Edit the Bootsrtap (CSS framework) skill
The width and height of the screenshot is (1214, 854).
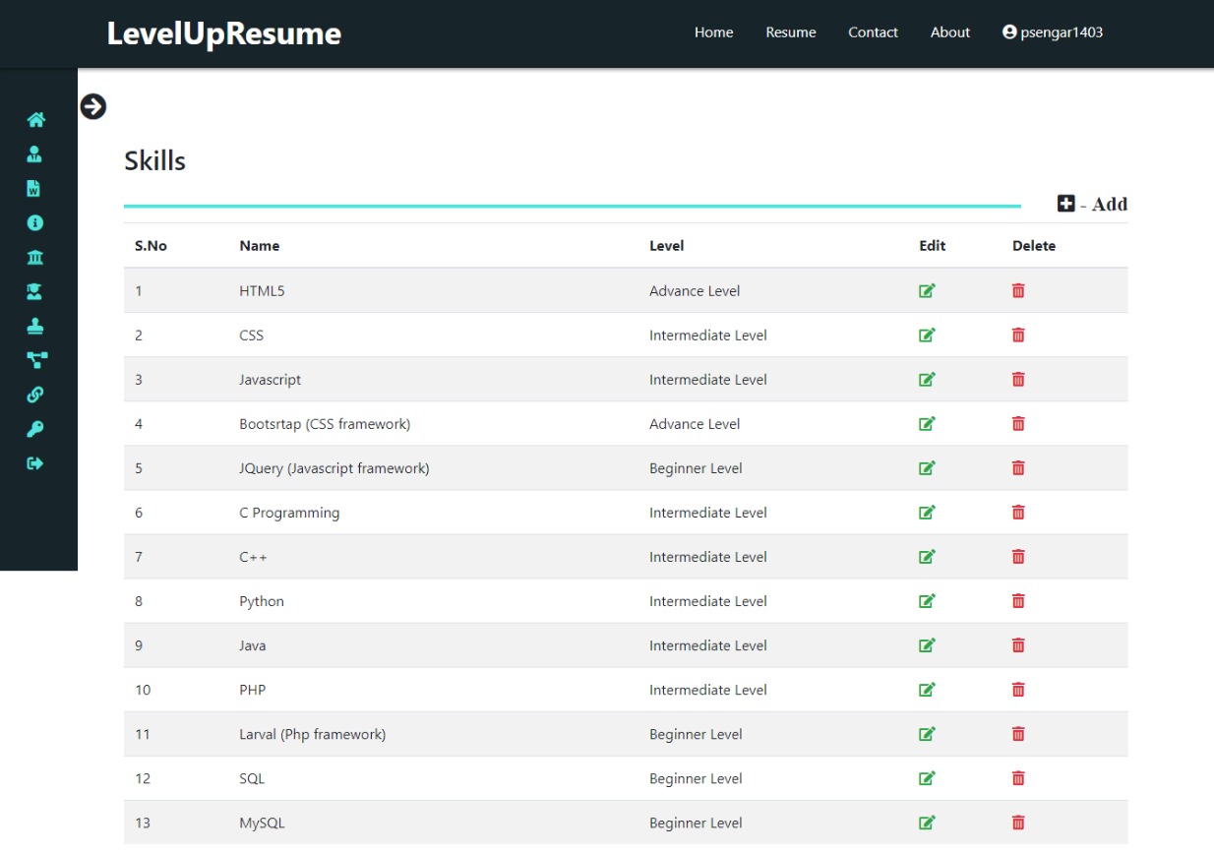point(927,423)
